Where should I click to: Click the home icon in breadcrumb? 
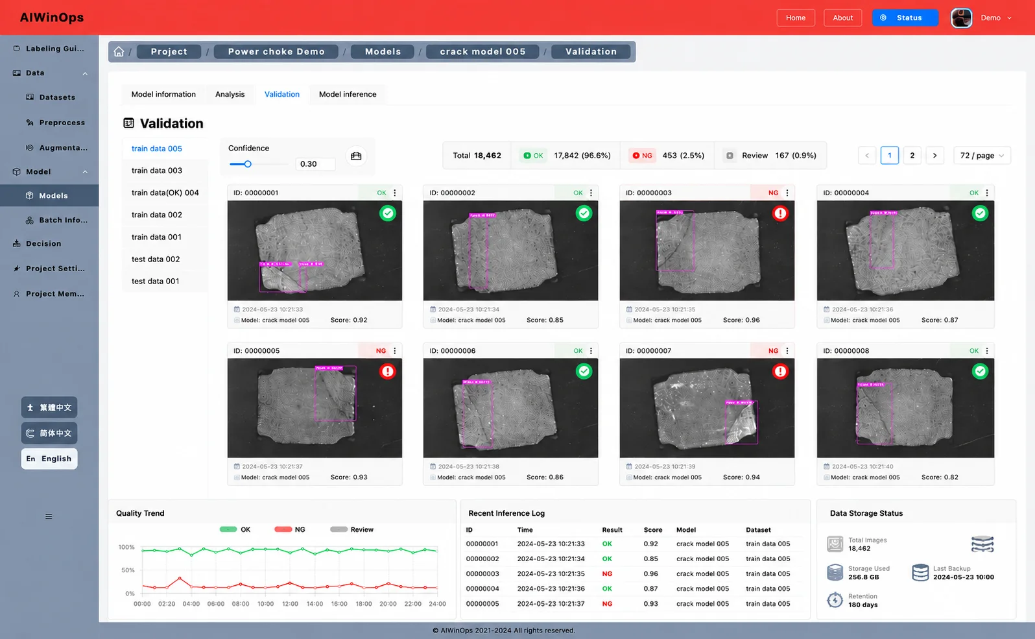119,52
